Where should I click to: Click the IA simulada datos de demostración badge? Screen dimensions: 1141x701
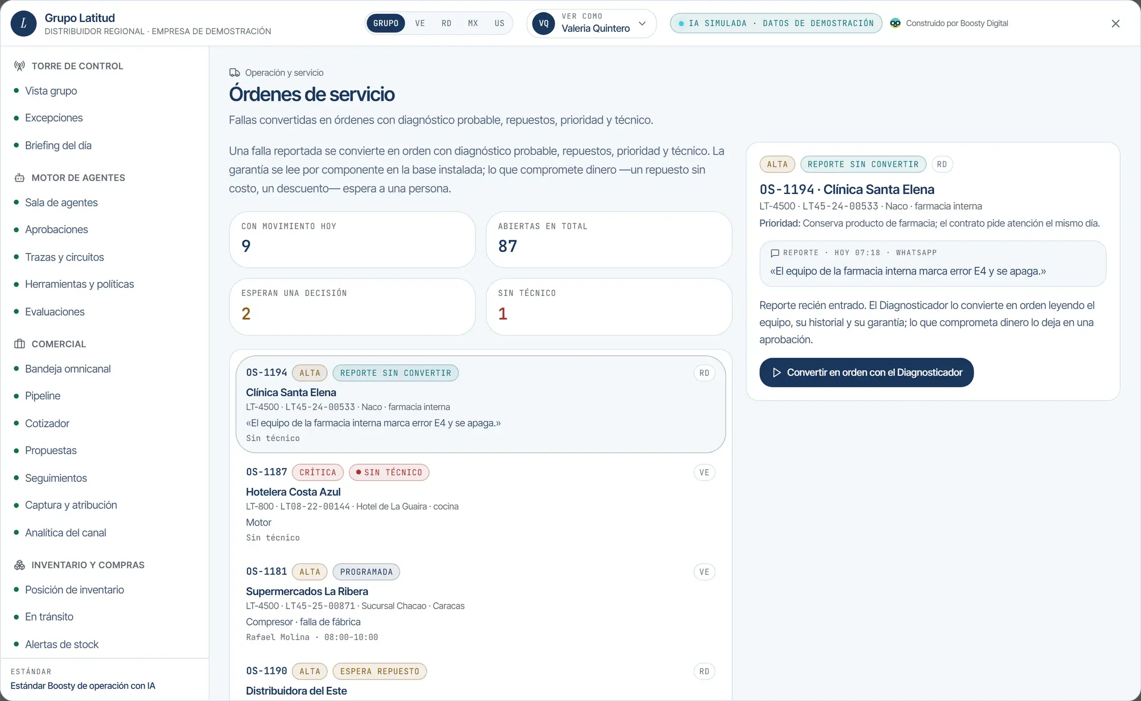[776, 23]
